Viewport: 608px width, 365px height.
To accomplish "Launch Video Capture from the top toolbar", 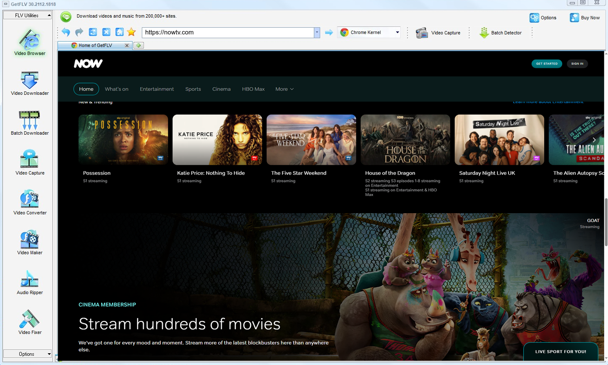I will pos(438,33).
